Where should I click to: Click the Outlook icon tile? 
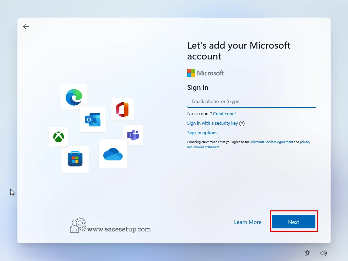[x=93, y=119]
